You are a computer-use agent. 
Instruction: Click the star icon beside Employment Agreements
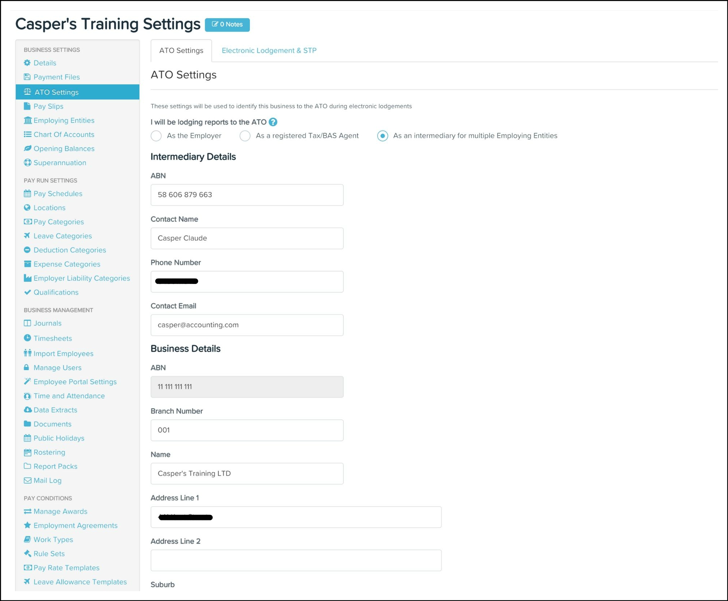point(27,525)
